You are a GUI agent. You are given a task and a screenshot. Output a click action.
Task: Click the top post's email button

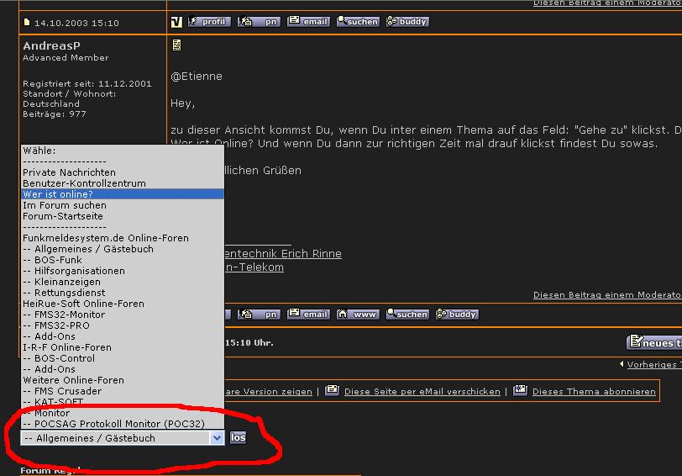(308, 22)
